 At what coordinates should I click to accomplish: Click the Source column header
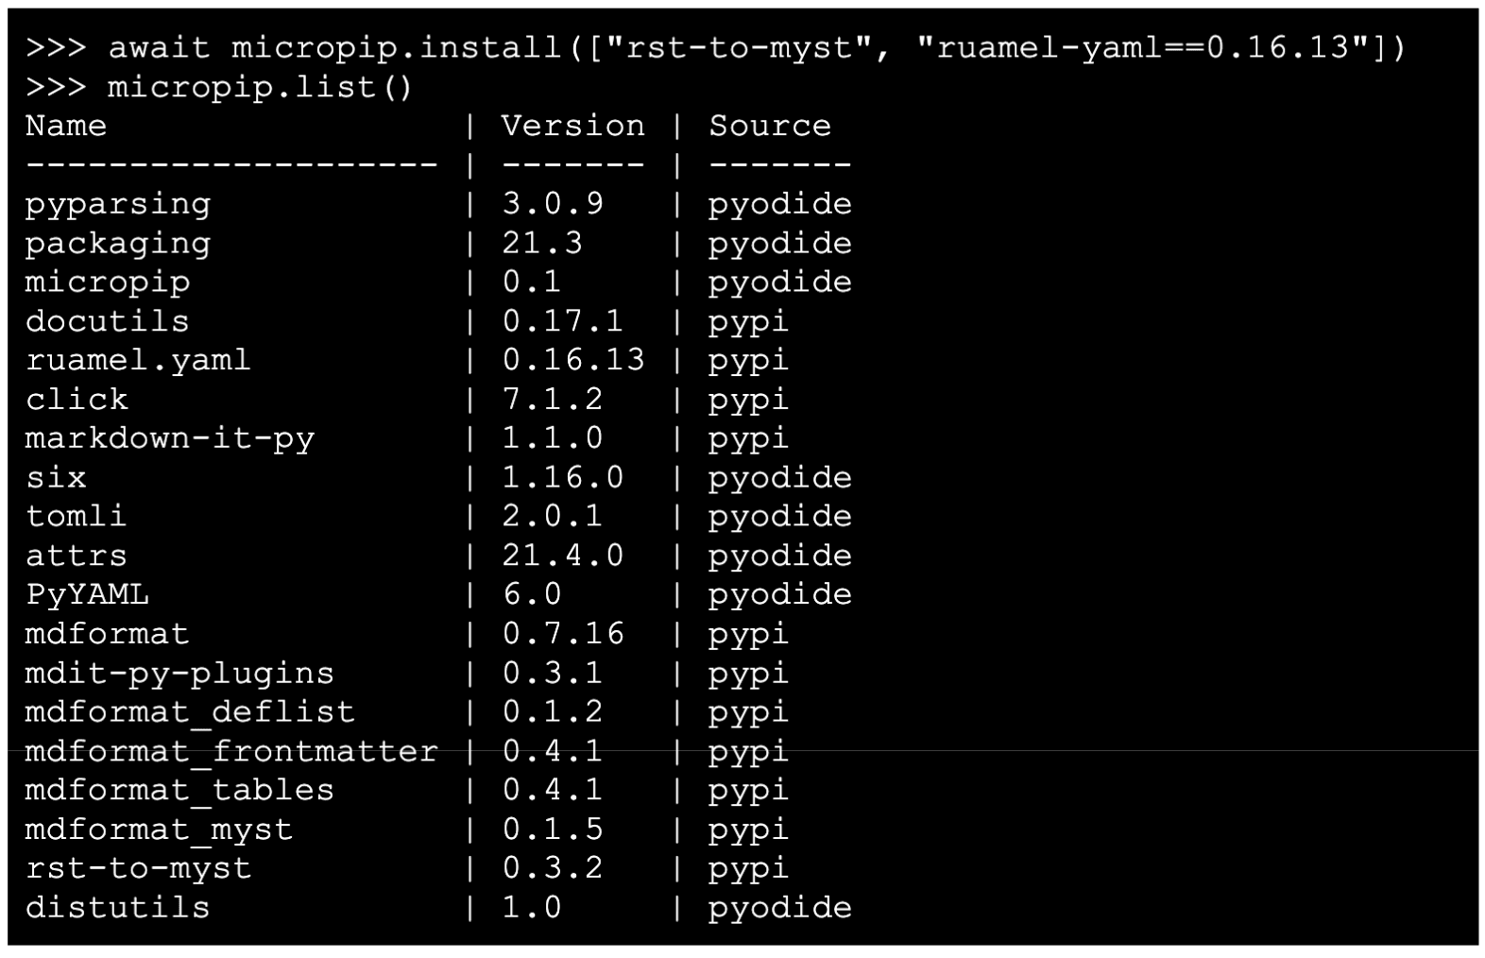pos(770,125)
